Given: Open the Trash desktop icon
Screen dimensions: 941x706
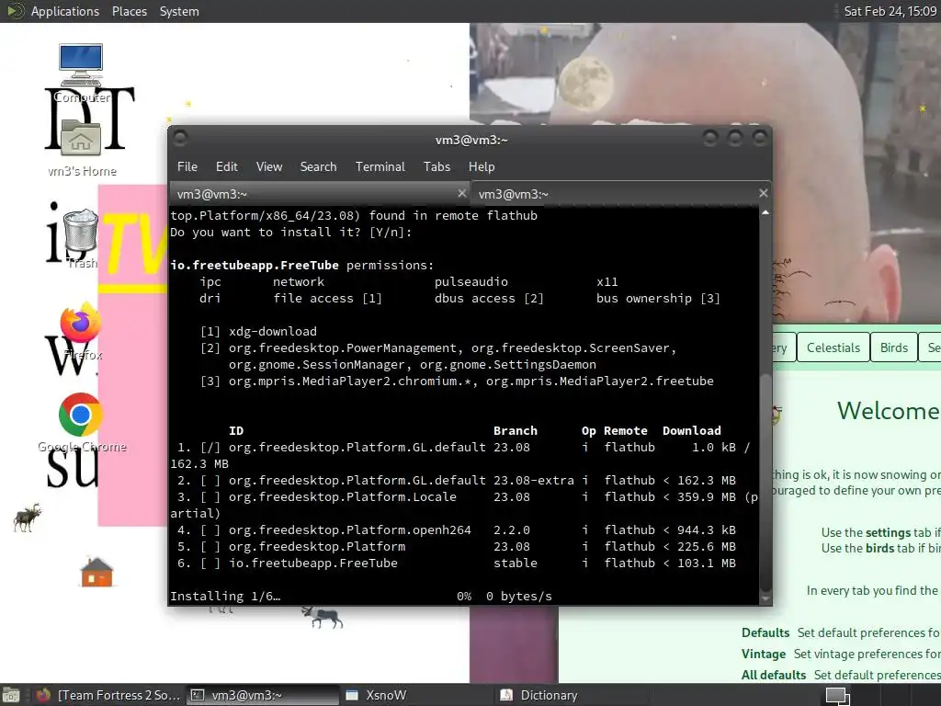Looking at the screenshot, I should pos(81,238).
